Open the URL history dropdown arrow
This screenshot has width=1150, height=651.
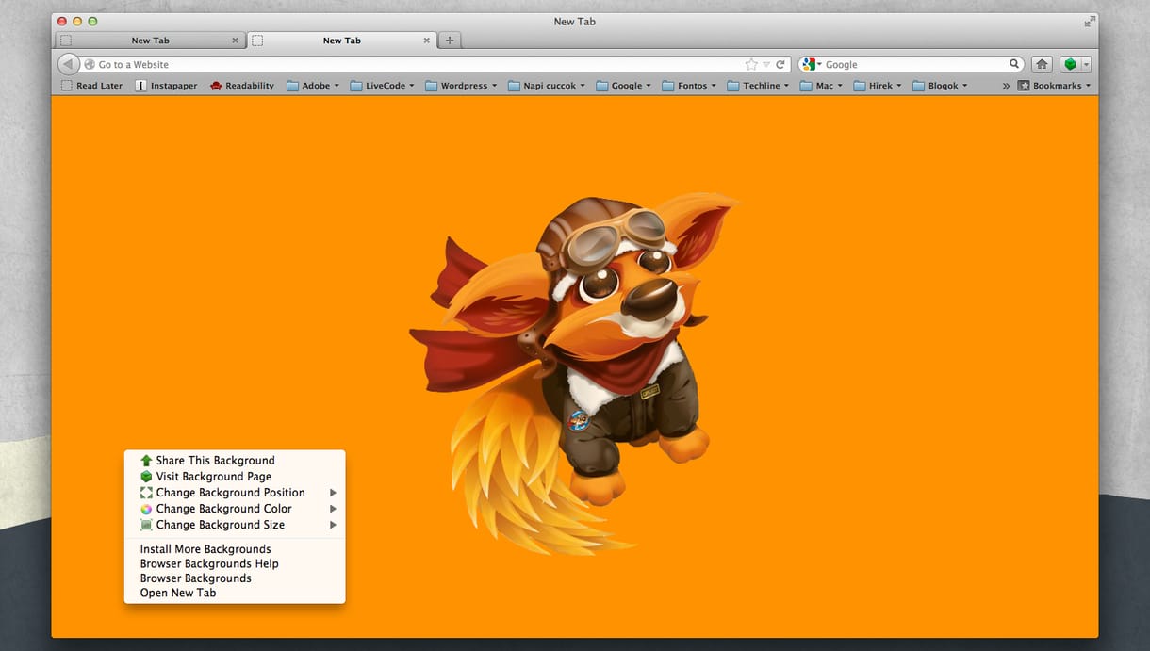coord(766,64)
